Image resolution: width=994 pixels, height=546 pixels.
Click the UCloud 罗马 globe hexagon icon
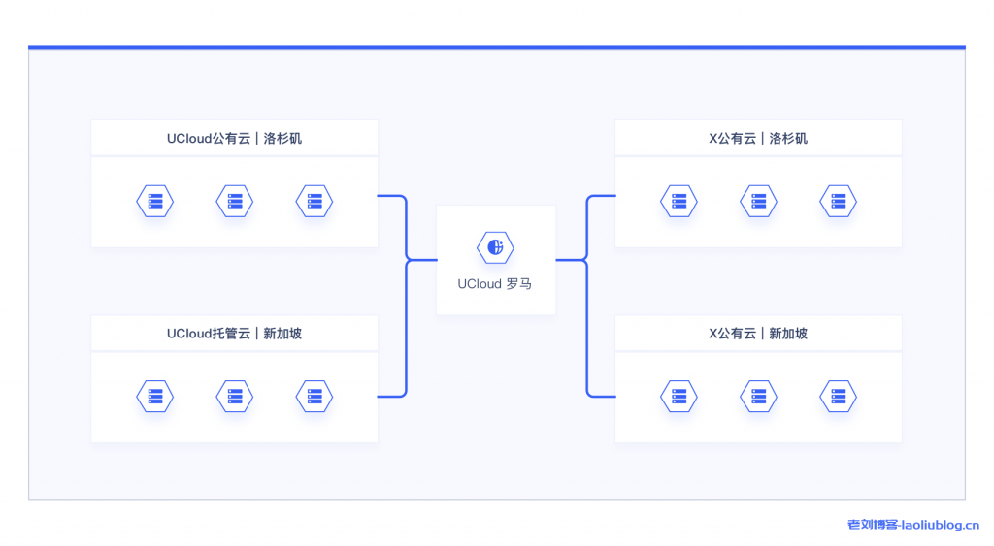495,247
